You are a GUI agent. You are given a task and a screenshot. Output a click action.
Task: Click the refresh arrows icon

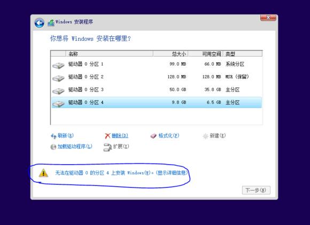tap(53, 136)
